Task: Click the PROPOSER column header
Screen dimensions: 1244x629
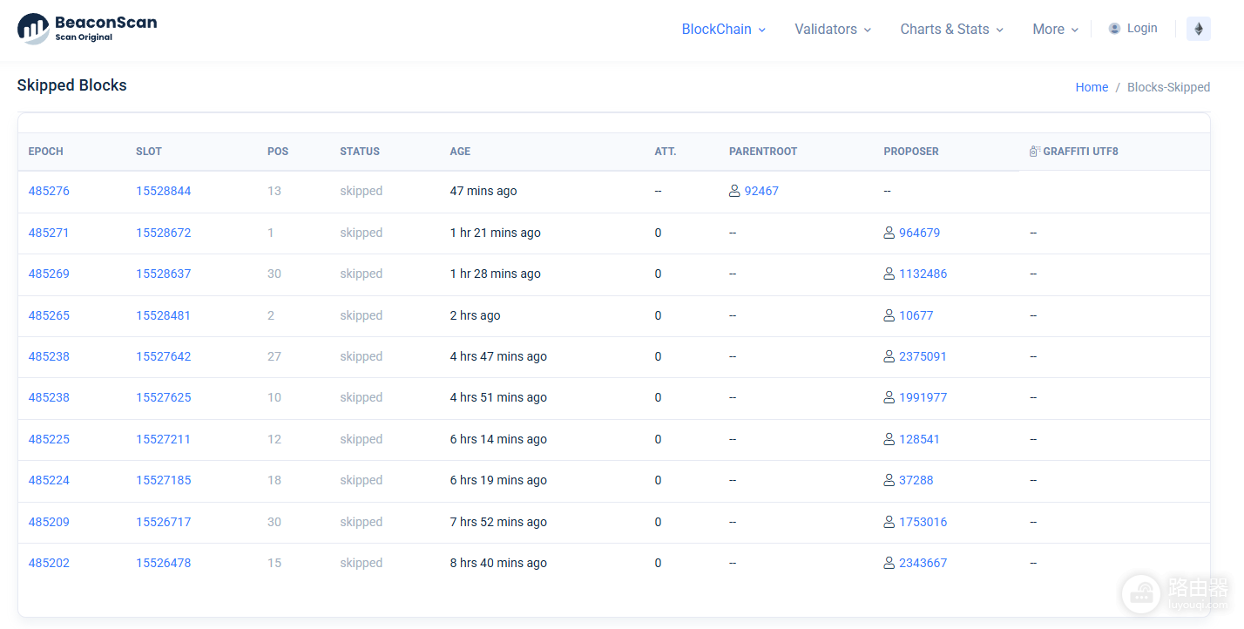Action: click(911, 152)
